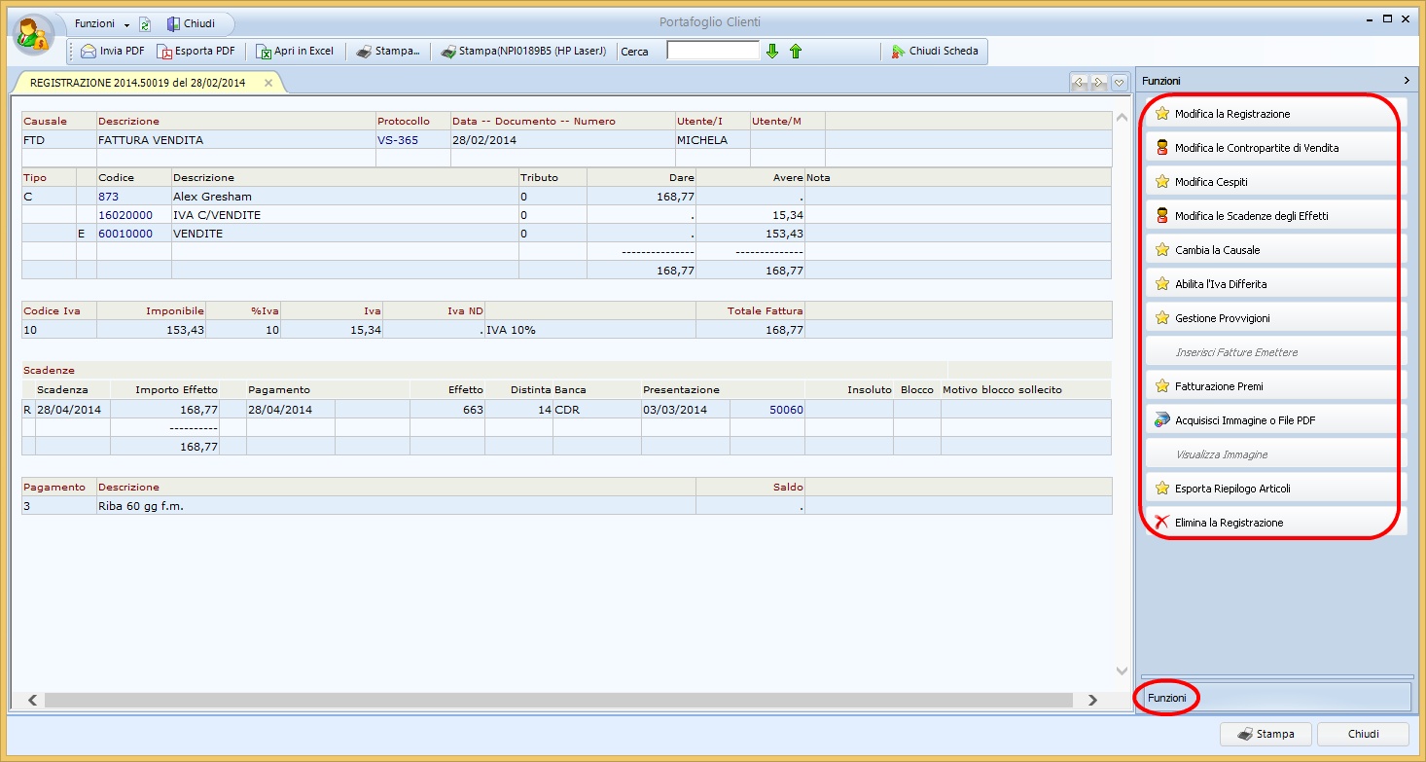Click into the Cerca search field
Viewport: 1426px width, 762px height.
click(x=712, y=51)
